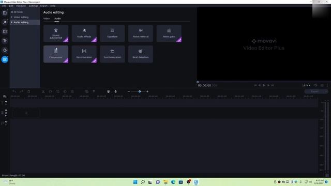Open the Sound autocorrect tool
Viewport: 331px width, 186px height.
(56, 33)
